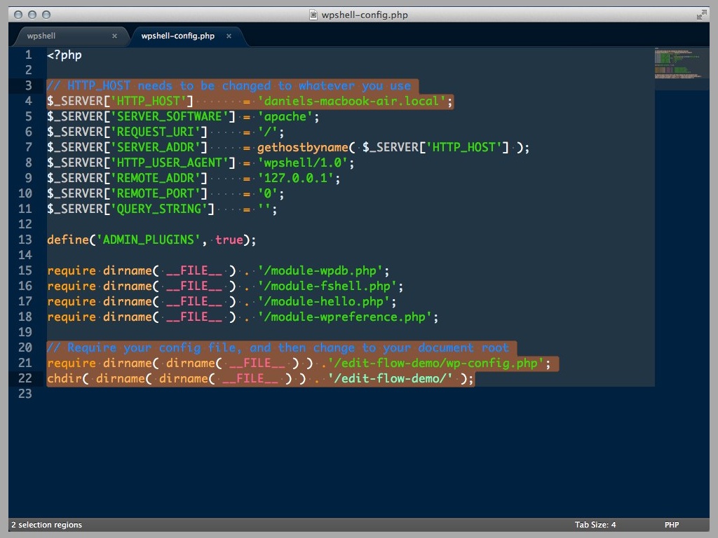Click line number 3 in the gutter
This screenshot has height=538, width=718.
coord(28,85)
